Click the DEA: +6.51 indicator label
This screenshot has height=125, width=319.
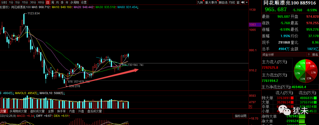click(62, 116)
